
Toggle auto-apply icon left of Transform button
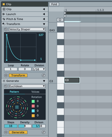pos(6,75)
